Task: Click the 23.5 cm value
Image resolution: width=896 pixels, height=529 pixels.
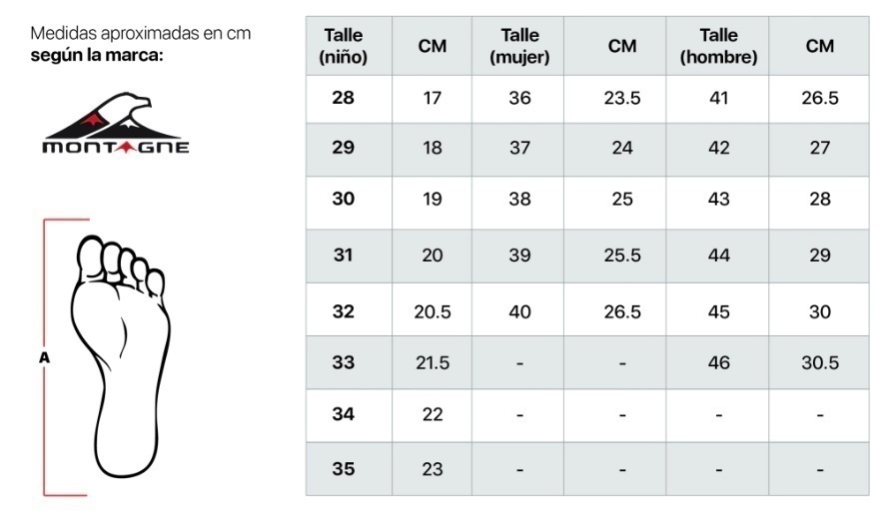Action: [x=621, y=98]
